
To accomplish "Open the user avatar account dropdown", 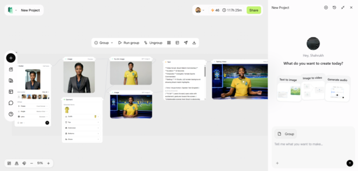I will click(x=200, y=10).
